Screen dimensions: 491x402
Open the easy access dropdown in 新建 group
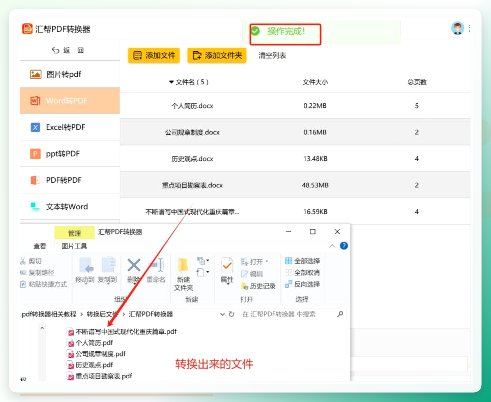(x=203, y=272)
